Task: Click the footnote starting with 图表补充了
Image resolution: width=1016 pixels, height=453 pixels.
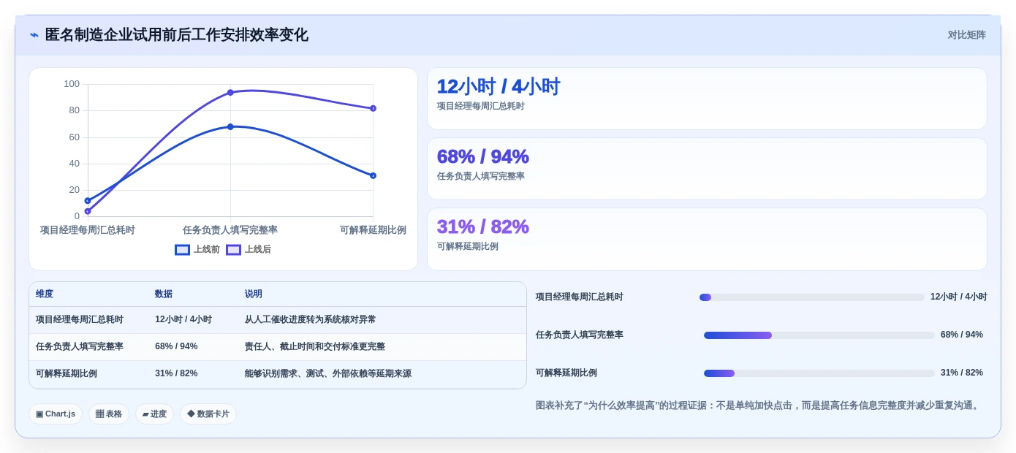Action: tap(759, 406)
